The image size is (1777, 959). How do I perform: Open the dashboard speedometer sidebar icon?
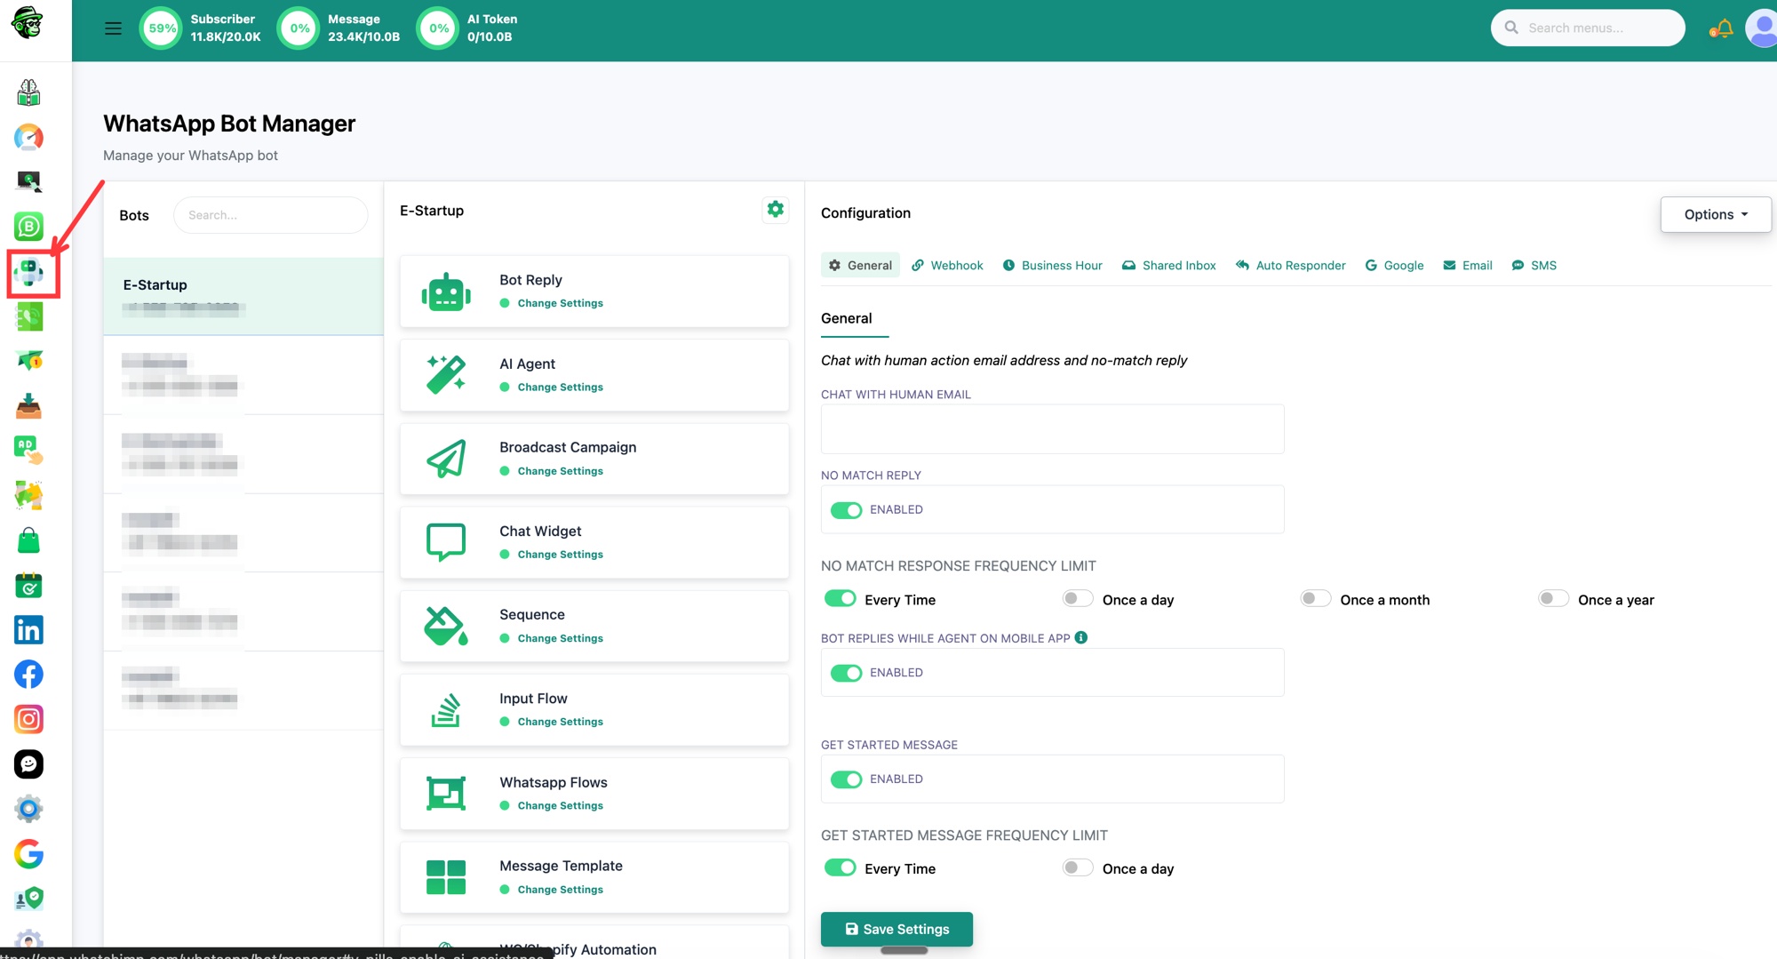(28, 137)
